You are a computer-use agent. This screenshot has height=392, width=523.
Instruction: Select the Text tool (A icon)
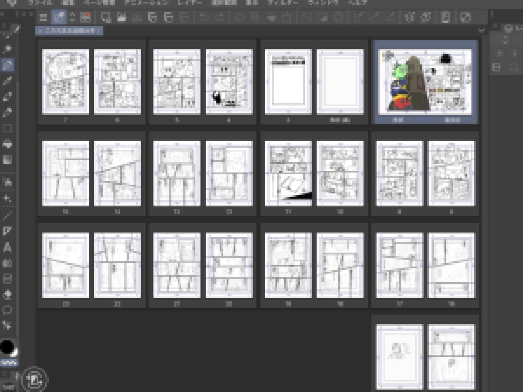(x=7, y=247)
